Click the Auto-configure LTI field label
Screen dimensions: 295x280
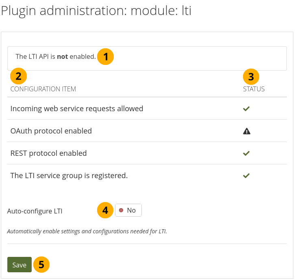[35, 211]
